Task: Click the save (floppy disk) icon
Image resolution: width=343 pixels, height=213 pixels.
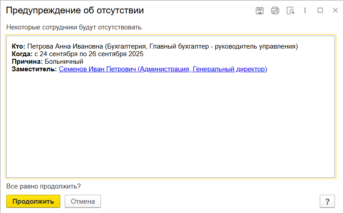Action: [259, 10]
